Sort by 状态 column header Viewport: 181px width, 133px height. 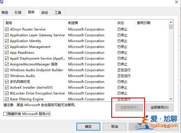(125, 23)
